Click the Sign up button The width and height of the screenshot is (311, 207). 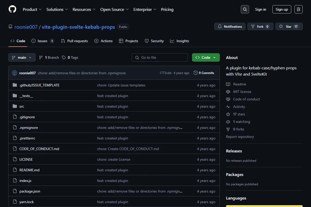[282, 9]
